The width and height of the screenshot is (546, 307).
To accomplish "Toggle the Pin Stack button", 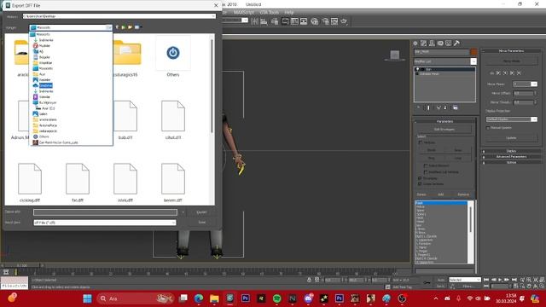I will pos(419,107).
